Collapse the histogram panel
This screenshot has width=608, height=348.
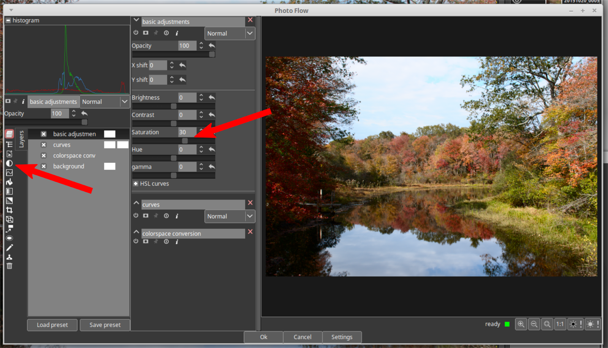[8, 20]
